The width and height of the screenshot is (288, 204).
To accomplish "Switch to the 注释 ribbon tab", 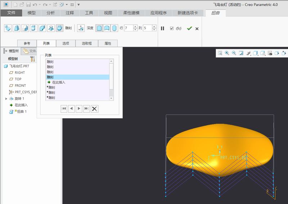I will point(69,13).
